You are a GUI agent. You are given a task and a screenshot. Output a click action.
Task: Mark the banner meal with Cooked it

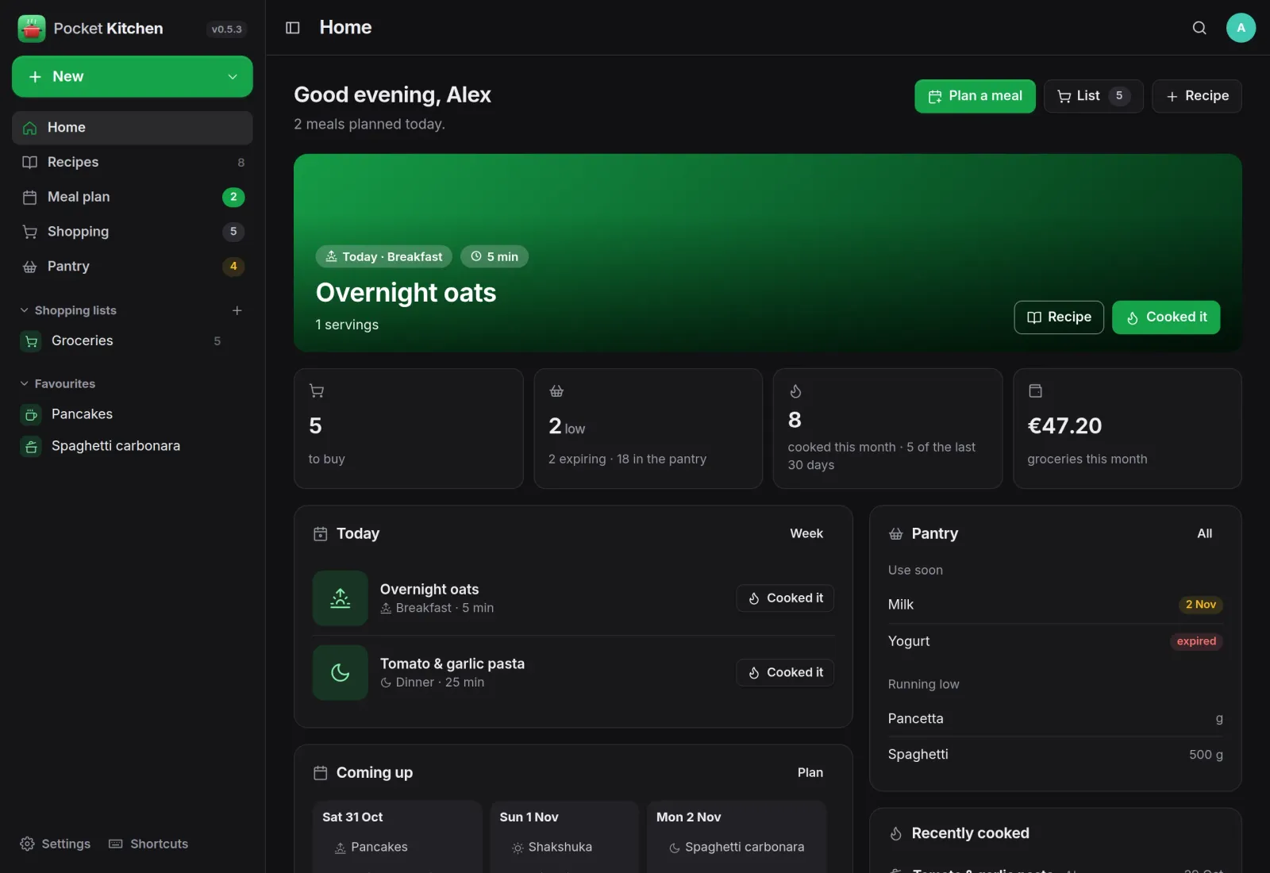(1166, 317)
